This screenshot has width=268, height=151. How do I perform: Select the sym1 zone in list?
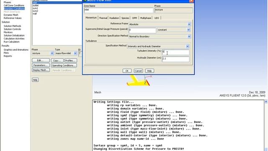[x=35, y=8]
